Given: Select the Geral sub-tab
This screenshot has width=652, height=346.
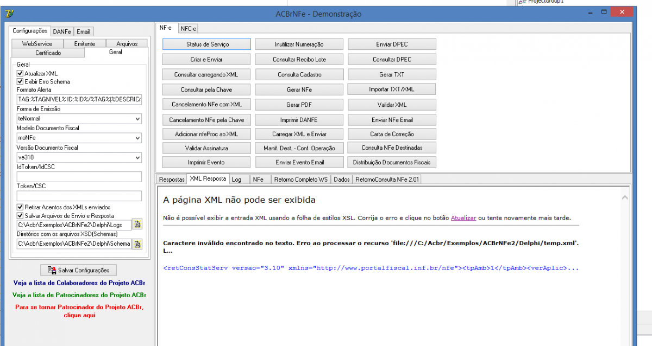Looking at the screenshot, I should tap(116, 52).
